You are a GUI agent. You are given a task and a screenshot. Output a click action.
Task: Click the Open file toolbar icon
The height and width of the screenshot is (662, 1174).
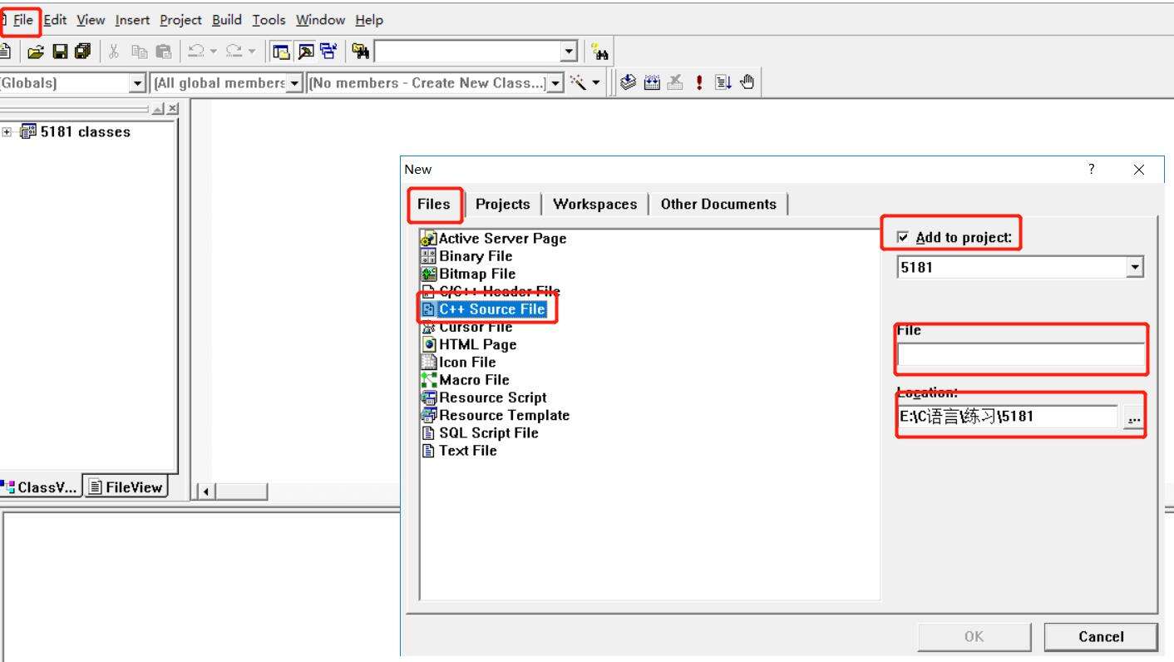coord(35,52)
